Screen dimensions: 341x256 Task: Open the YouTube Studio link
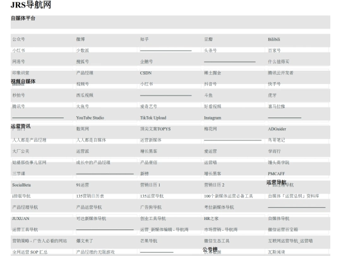90,118
